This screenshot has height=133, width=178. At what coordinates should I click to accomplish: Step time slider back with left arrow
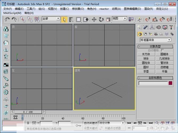[x=13, y=112]
